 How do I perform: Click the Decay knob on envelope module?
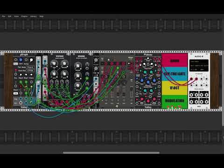pos(96,68)
